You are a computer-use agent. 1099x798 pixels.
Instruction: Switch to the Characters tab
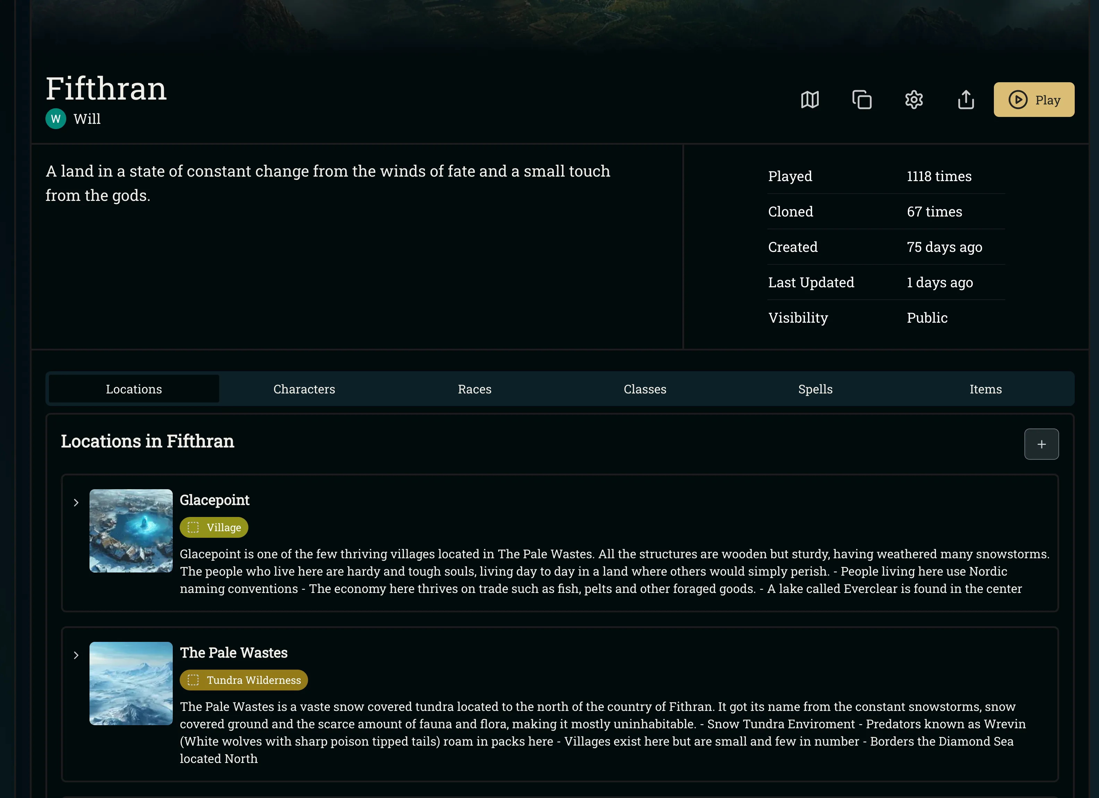pos(304,389)
